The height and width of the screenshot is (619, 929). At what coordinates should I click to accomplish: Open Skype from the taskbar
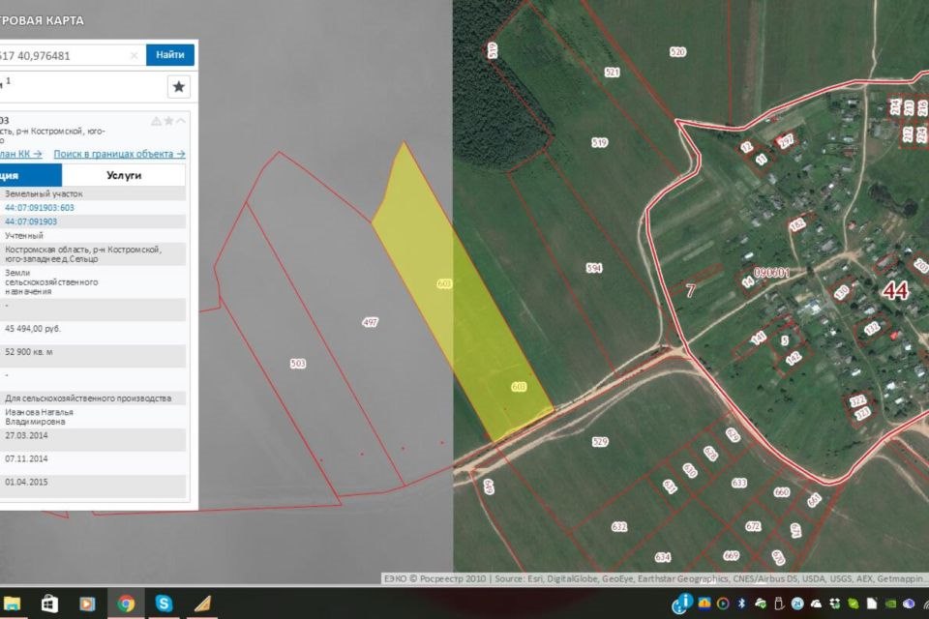[x=165, y=604]
